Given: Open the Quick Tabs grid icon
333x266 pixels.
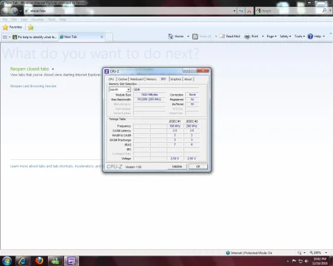Looking at the screenshot, I should [5, 37].
